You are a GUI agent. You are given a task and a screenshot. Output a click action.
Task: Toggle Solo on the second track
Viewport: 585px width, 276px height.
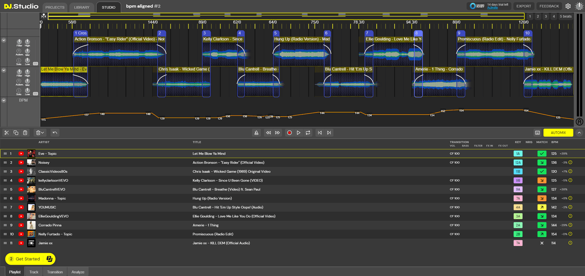pos(19,90)
